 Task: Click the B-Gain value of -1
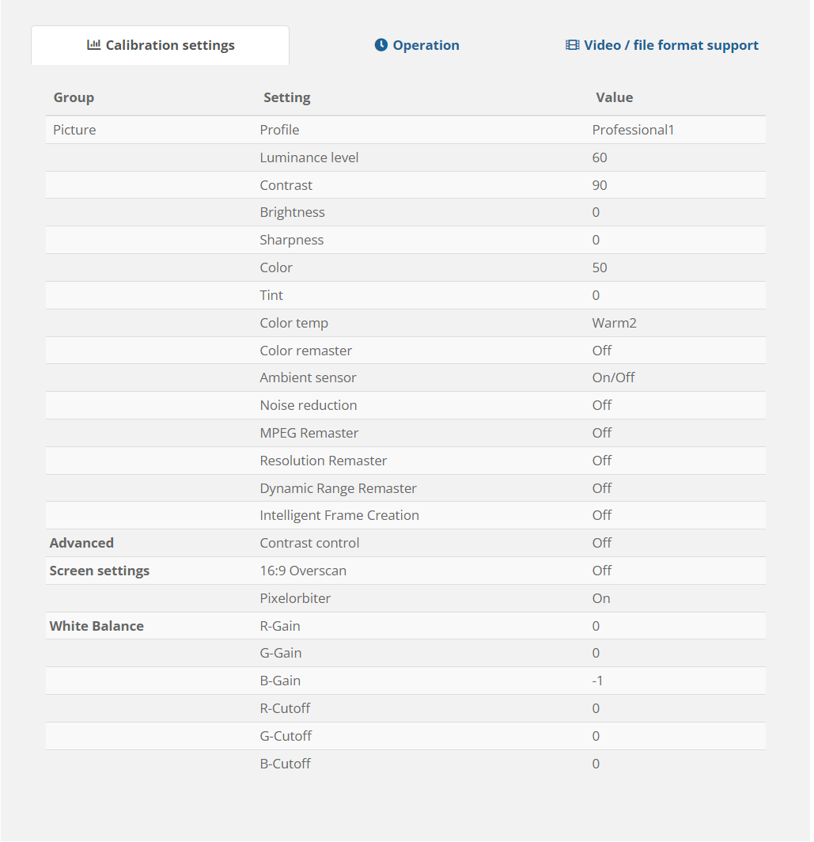(597, 681)
